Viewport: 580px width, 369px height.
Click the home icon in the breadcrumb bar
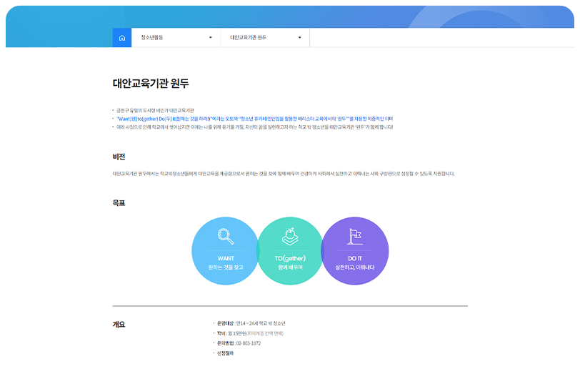[x=121, y=38]
